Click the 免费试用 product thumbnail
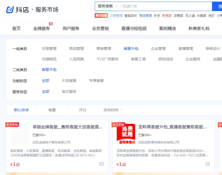Viewport: 222px width, 175px height. [126, 134]
